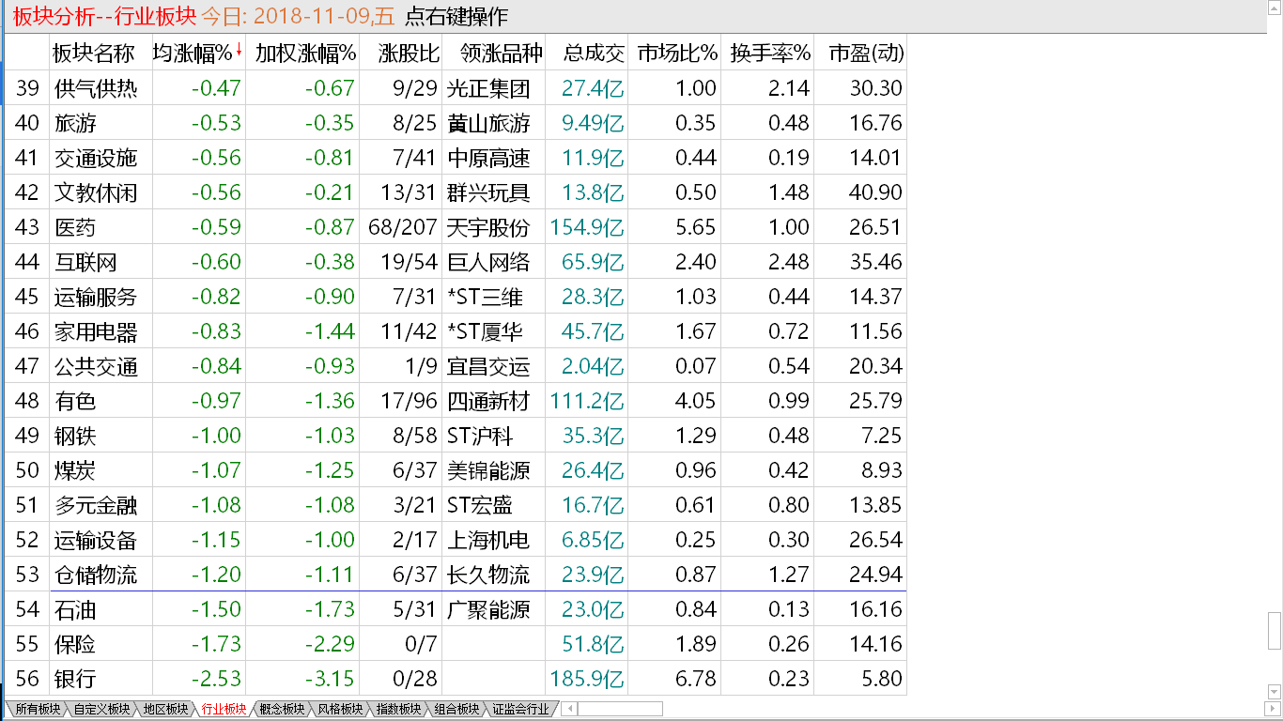Click the vertical scrollbar down arrow
The height and width of the screenshot is (721, 1283).
[1275, 693]
